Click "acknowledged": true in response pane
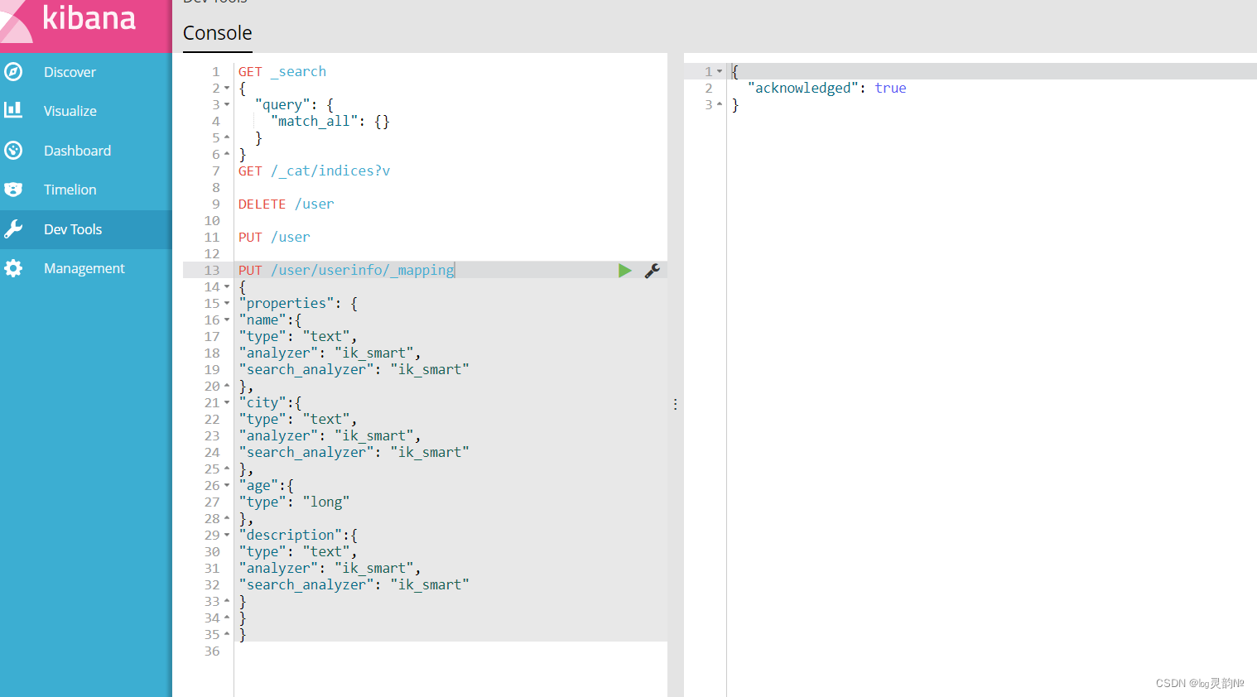The height and width of the screenshot is (697, 1257). (x=826, y=89)
